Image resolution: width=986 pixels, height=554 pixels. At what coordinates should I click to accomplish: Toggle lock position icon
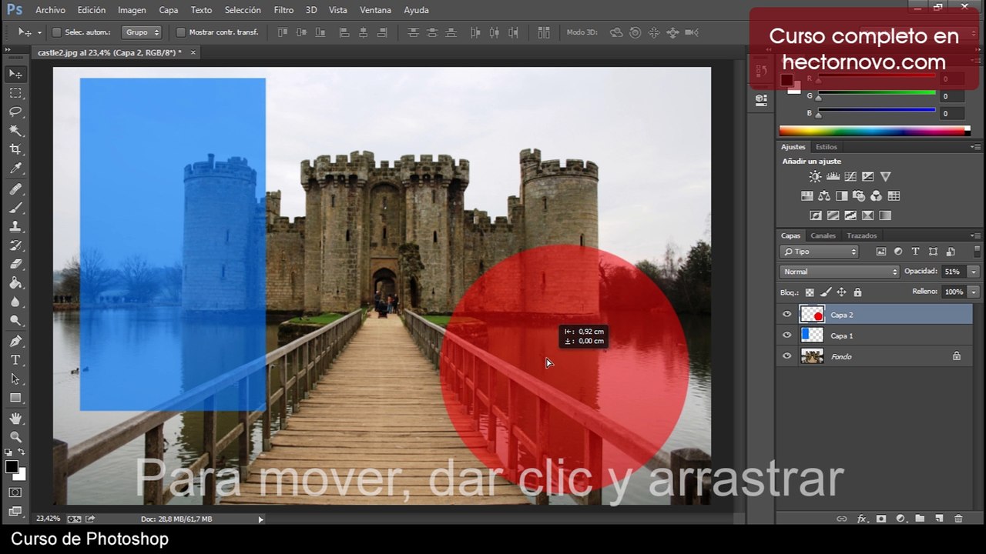[x=841, y=292]
